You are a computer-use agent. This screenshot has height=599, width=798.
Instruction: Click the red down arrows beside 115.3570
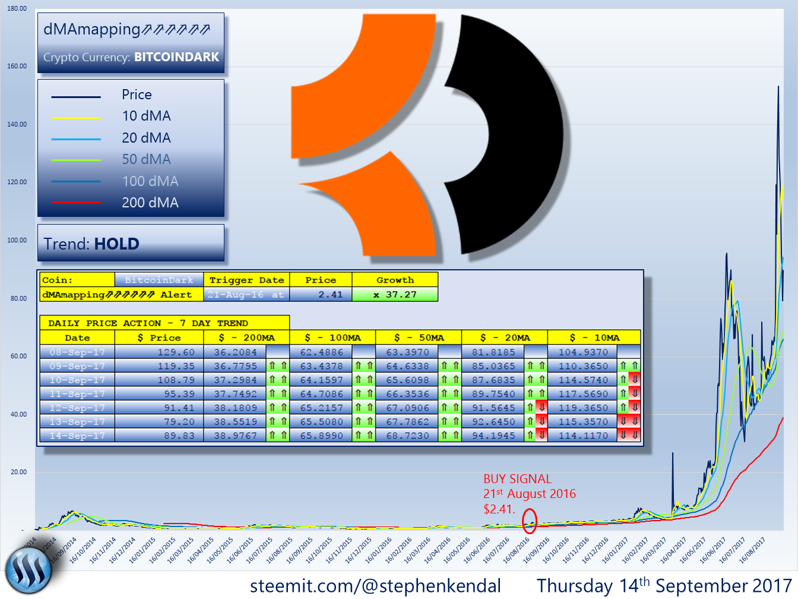pos(629,421)
